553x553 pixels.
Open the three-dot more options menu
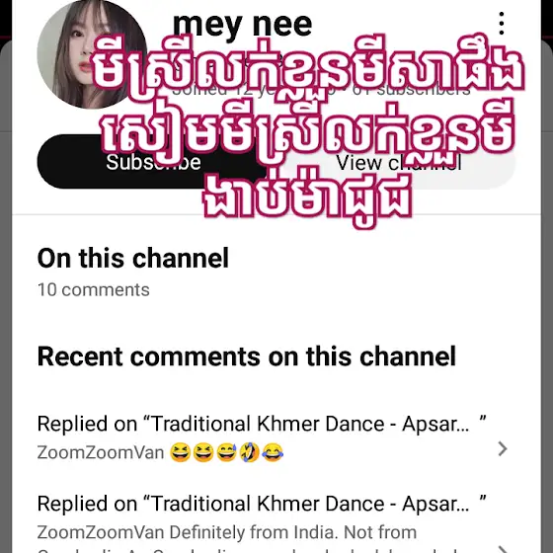502,23
